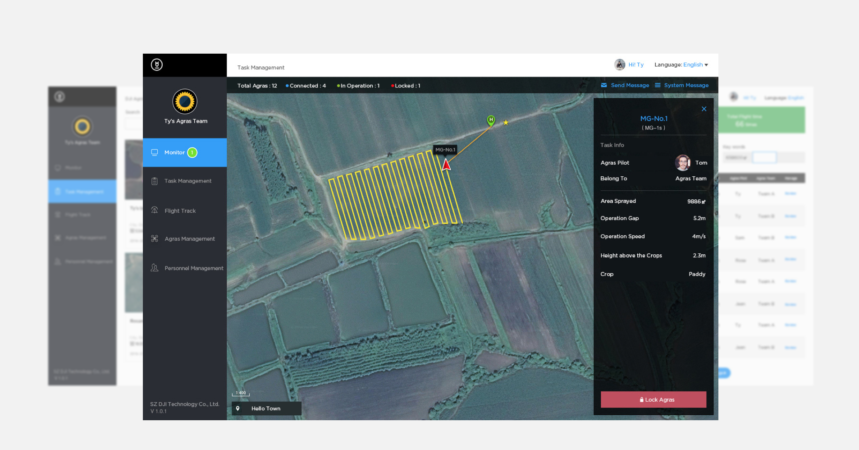
Task: Click Ty's Agras Team sunflower avatar
Action: point(185,101)
